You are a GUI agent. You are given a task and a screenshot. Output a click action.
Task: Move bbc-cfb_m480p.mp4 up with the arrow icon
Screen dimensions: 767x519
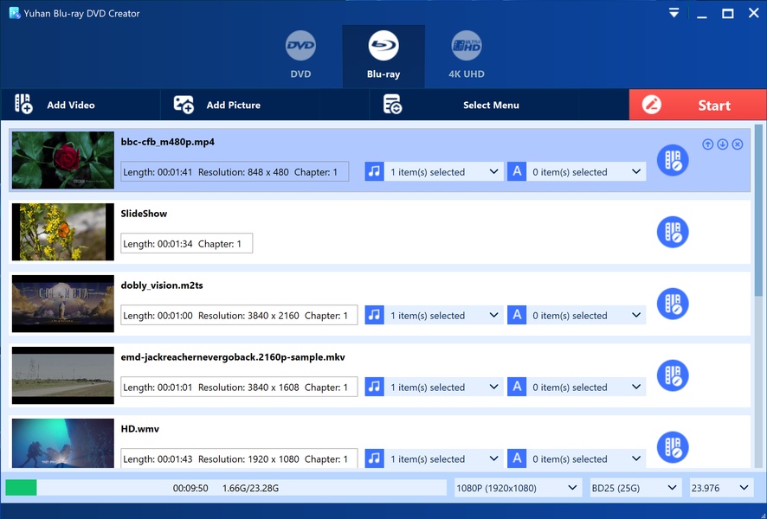[708, 144]
